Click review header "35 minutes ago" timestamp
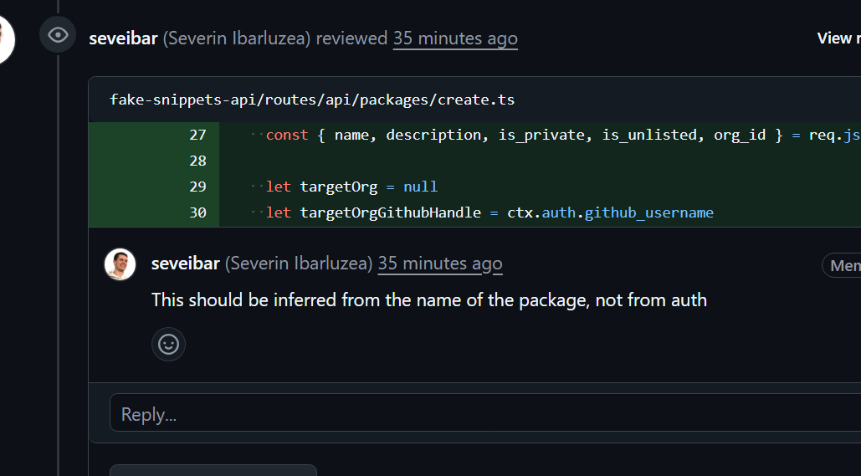The height and width of the screenshot is (476, 861). 455,38
